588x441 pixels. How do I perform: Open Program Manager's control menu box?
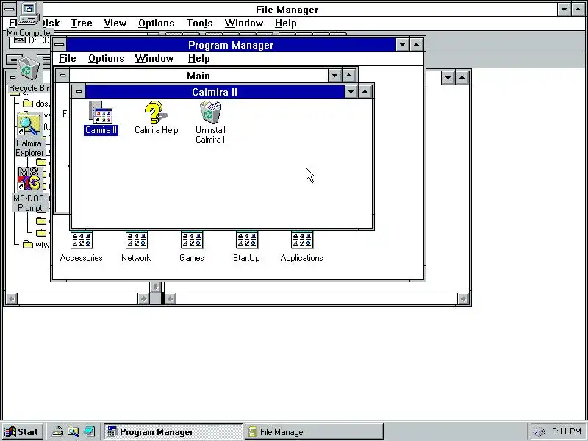(x=60, y=45)
